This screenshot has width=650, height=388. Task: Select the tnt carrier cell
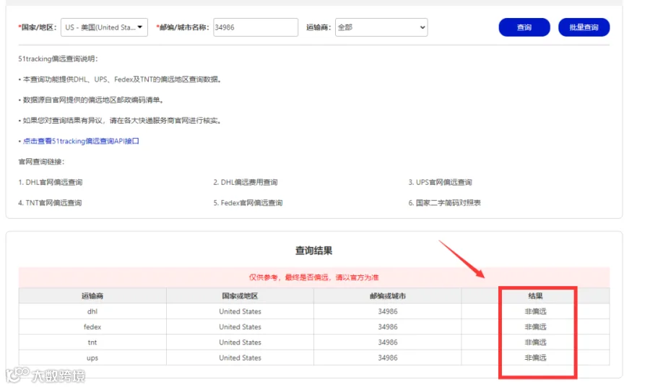[x=92, y=342]
